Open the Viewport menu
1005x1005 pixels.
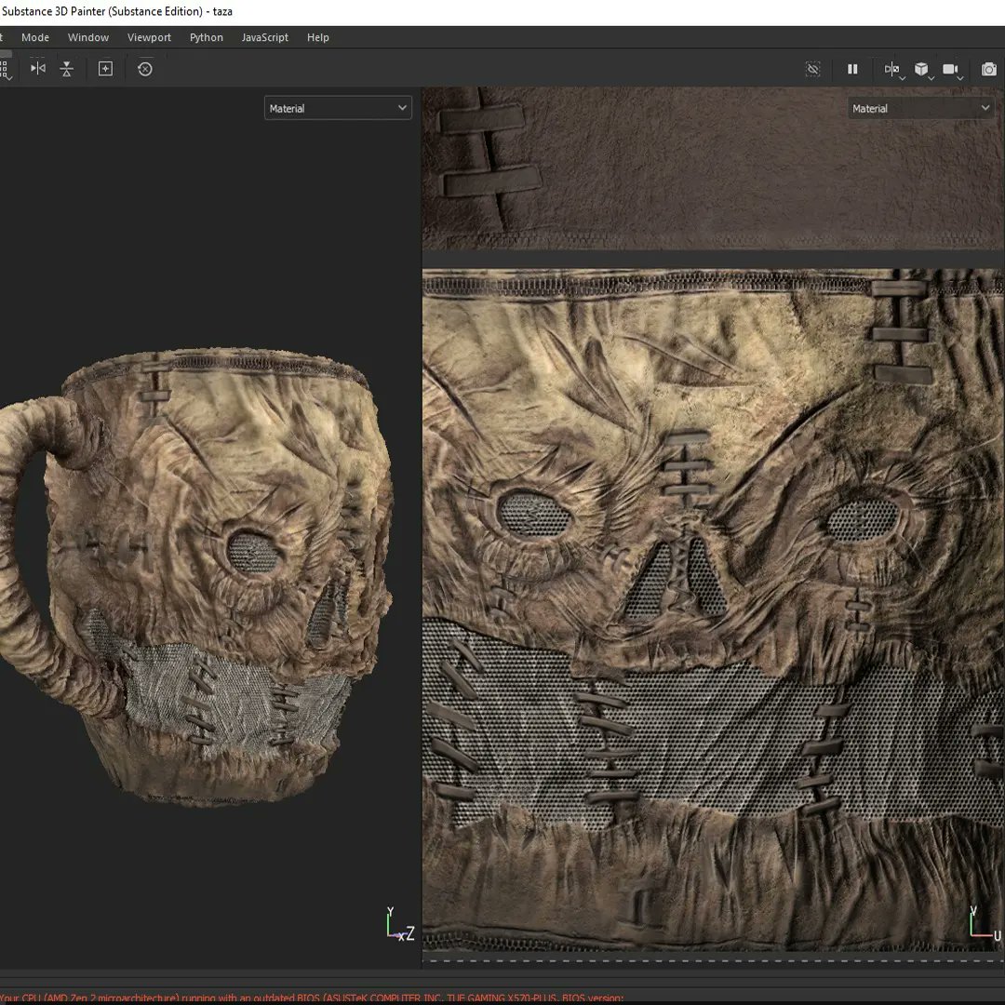pyautogui.click(x=149, y=37)
